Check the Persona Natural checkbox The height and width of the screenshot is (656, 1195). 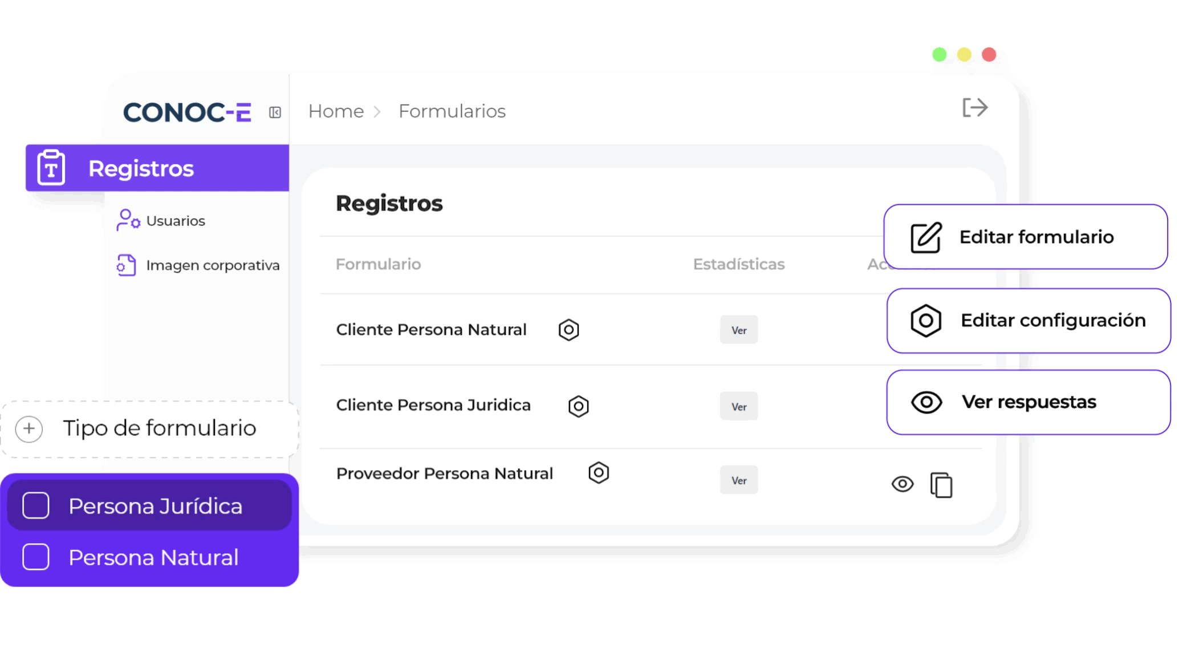35,557
